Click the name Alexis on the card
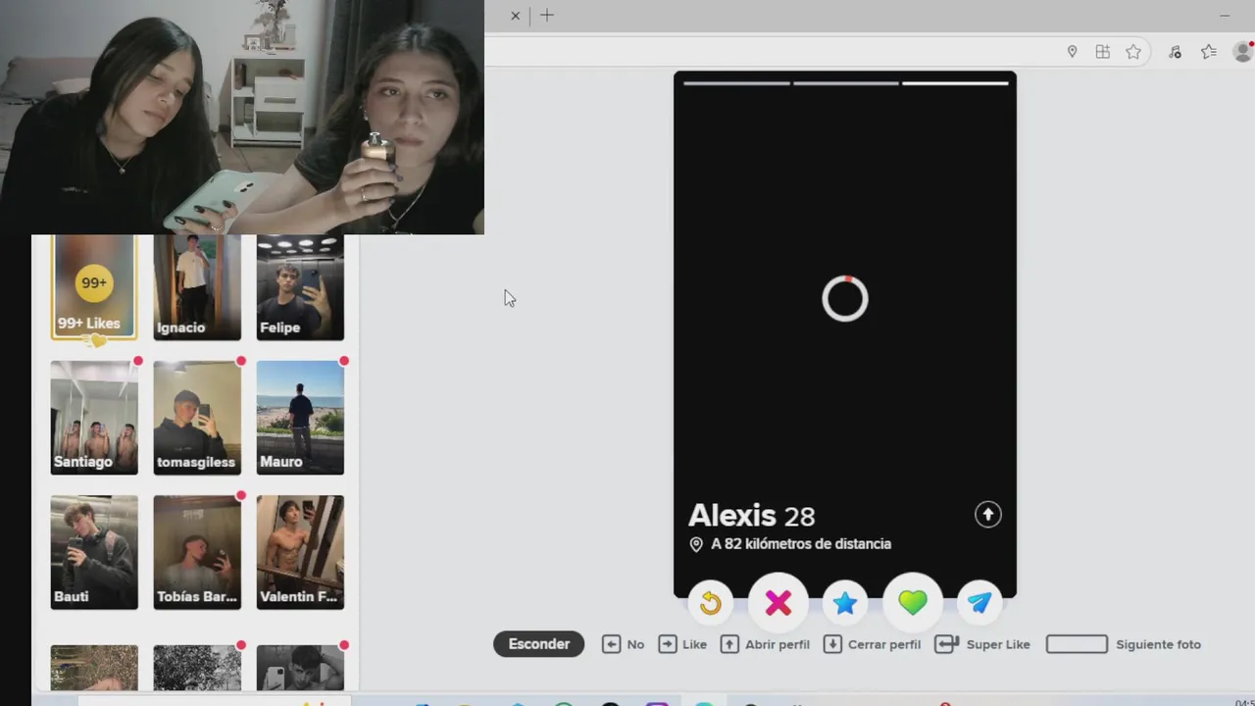1255x706 pixels. pyautogui.click(x=732, y=516)
